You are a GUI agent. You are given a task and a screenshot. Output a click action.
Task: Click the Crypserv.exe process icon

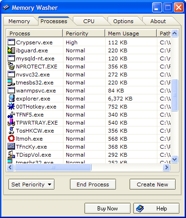pyautogui.click(x=11, y=42)
